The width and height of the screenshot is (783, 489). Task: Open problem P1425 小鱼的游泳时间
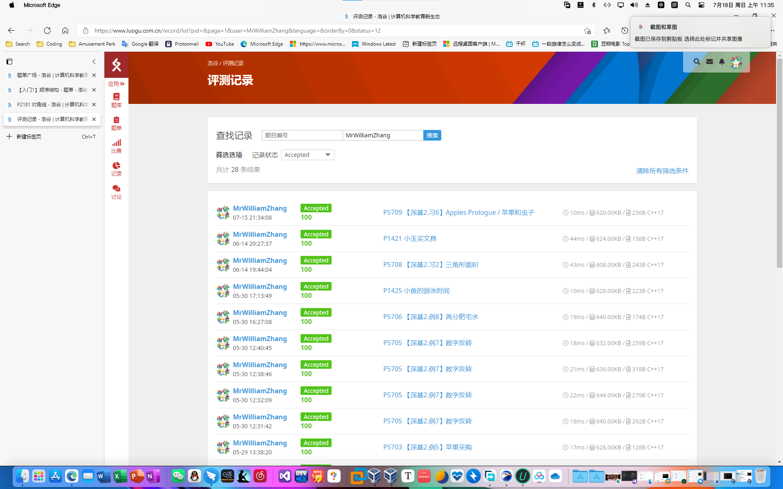pyautogui.click(x=416, y=291)
